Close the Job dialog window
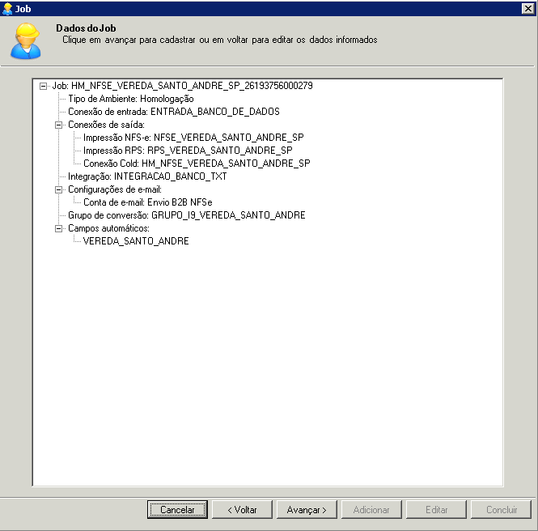538x531 pixels. (x=527, y=9)
